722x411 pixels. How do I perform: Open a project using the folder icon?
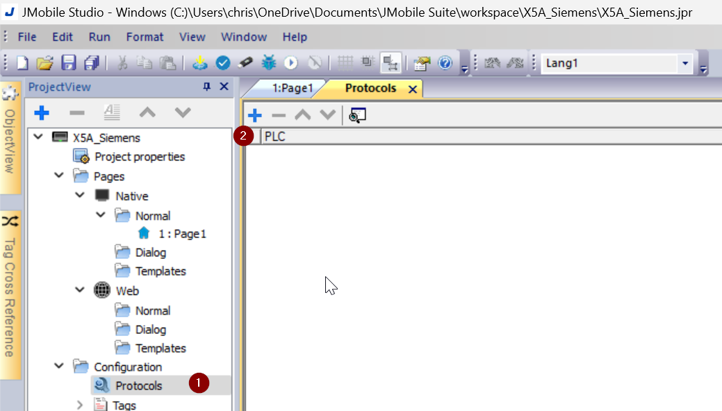[x=45, y=62]
